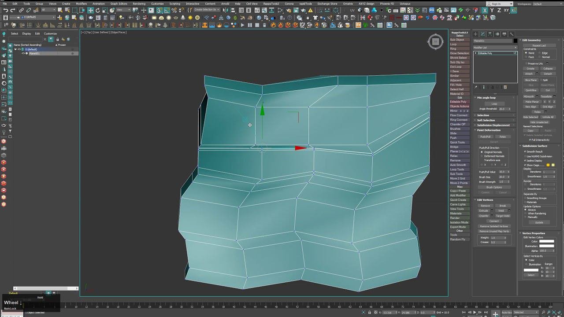Open the Hierarchy panel tab icon
The height and width of the screenshot is (317, 564).
(490, 34)
